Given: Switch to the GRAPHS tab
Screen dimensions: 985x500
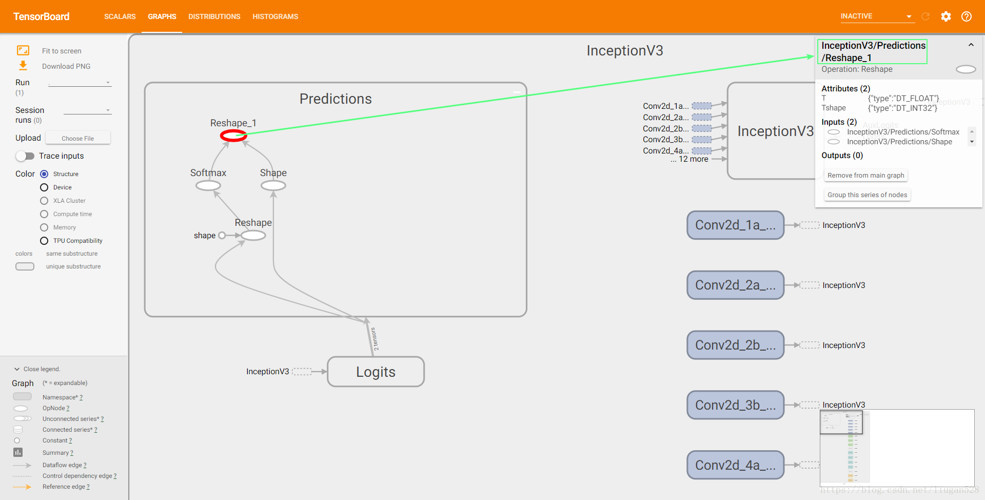Looking at the screenshot, I should [162, 16].
